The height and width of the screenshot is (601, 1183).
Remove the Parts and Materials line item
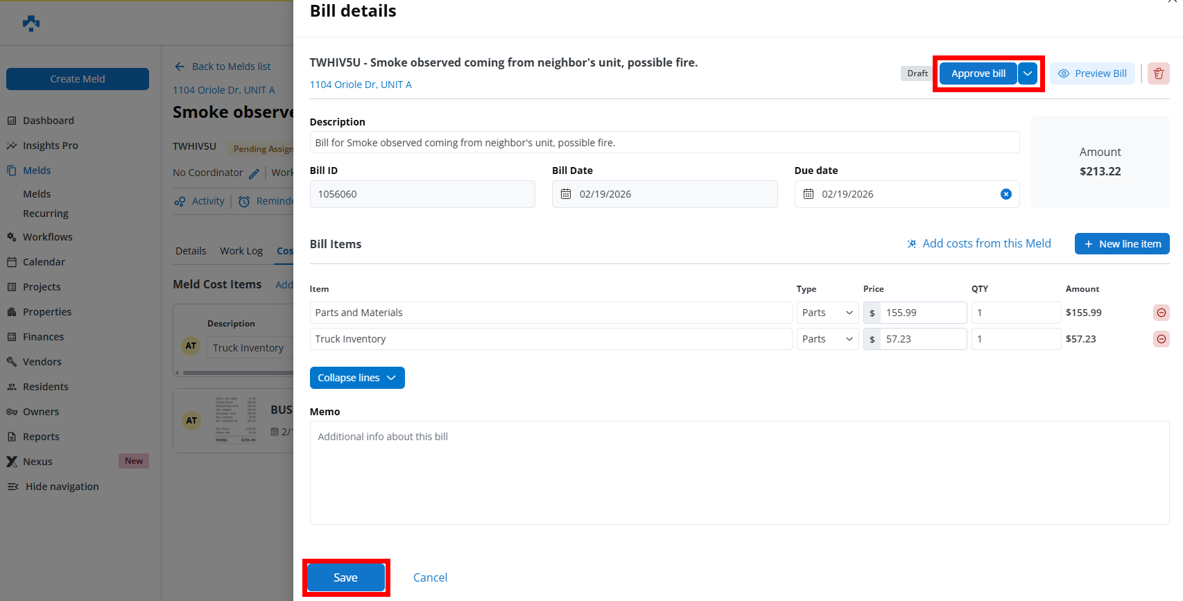pyautogui.click(x=1161, y=313)
